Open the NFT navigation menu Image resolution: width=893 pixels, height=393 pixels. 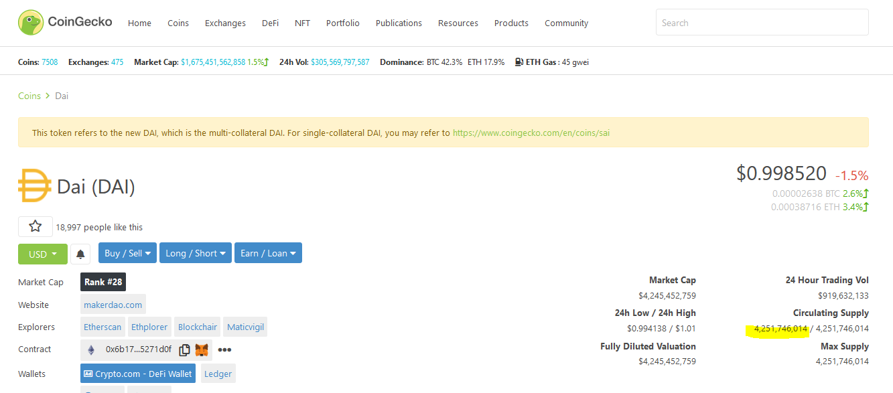[x=302, y=23]
